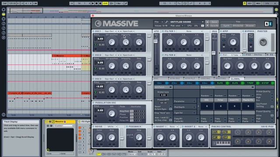Click the 1 Env blue modulation handle
Image resolution: width=280 pixels, height=157 pixels.
pos(167,83)
